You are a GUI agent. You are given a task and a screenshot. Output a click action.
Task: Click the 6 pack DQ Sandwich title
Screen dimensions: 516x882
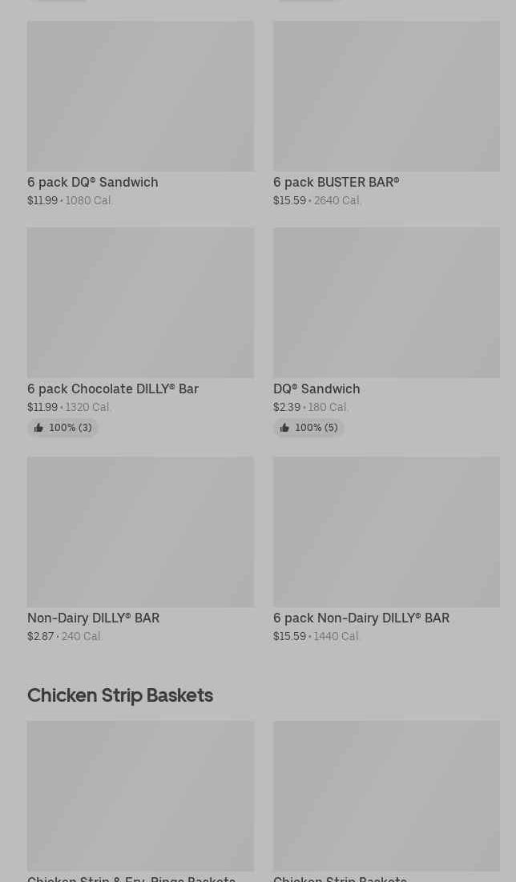click(93, 183)
